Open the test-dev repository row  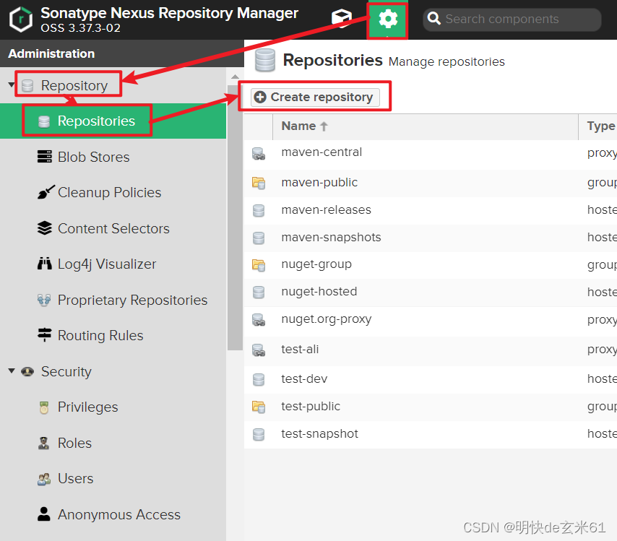[431, 380]
